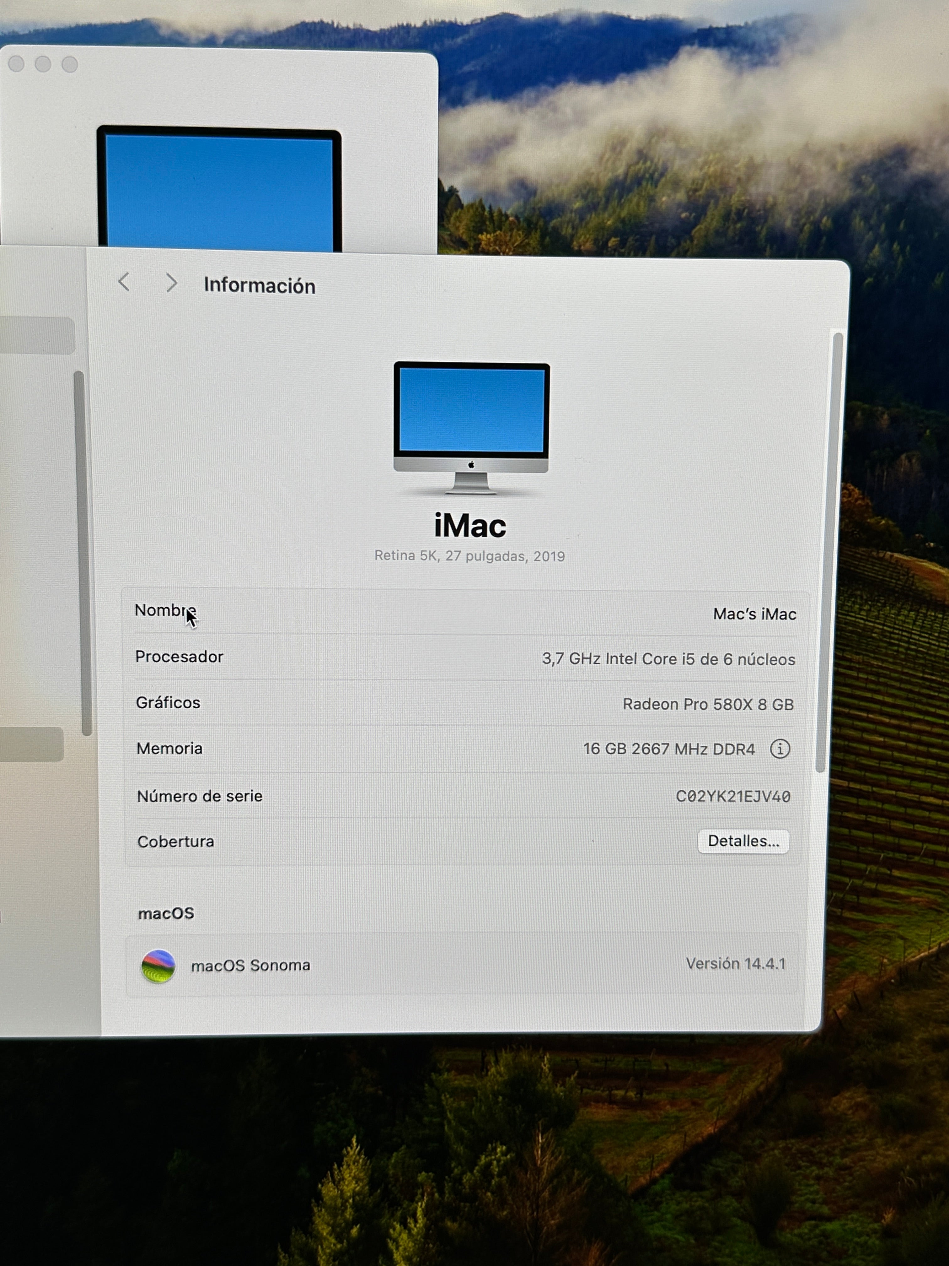
Task: Click the large iMac image
Action: click(x=471, y=428)
